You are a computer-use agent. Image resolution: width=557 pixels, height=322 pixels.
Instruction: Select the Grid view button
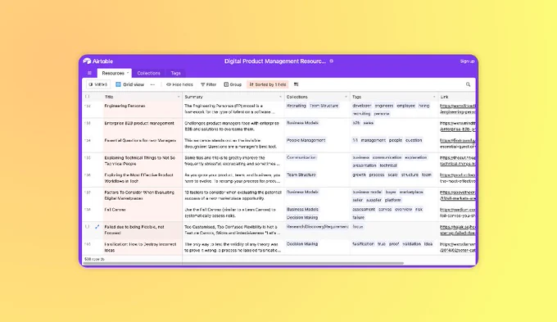(x=130, y=84)
